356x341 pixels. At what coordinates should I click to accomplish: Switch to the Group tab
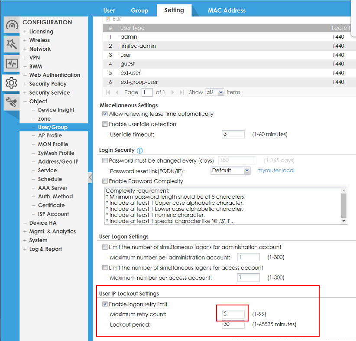(139, 10)
